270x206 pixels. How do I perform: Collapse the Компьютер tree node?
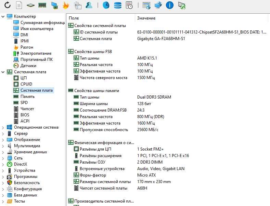[3, 16]
